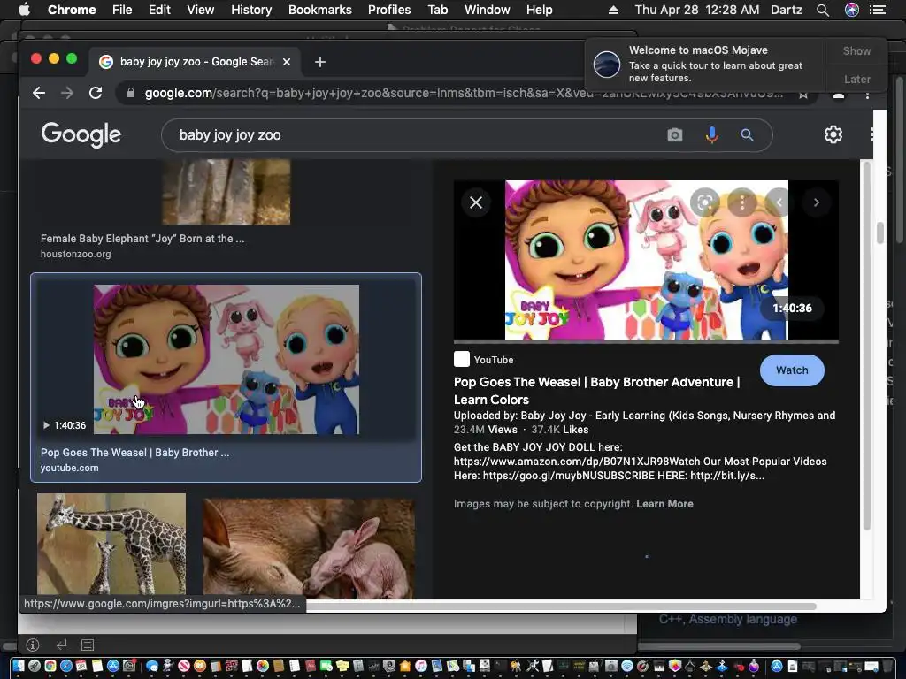Open Pop Goes The Weasel title link
The image size is (906, 679).
click(596, 391)
